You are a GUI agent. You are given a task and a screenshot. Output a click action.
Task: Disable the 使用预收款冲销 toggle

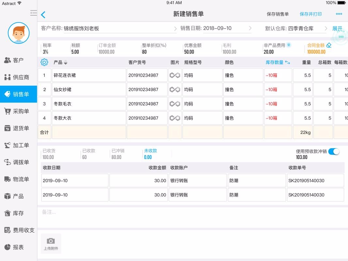pos(334,151)
